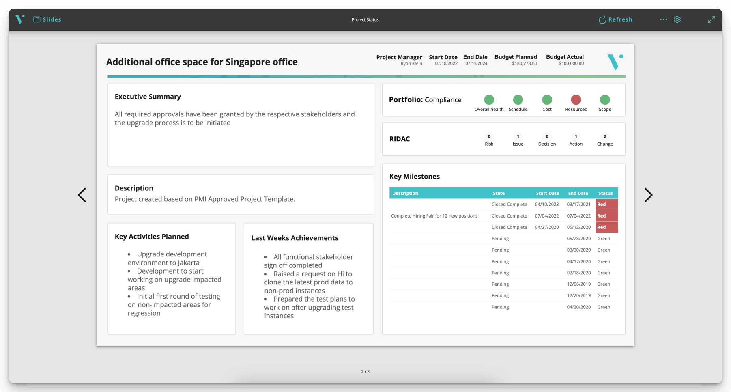
Task: Click Budget Actual value $100,000.00
Action: click(x=571, y=64)
